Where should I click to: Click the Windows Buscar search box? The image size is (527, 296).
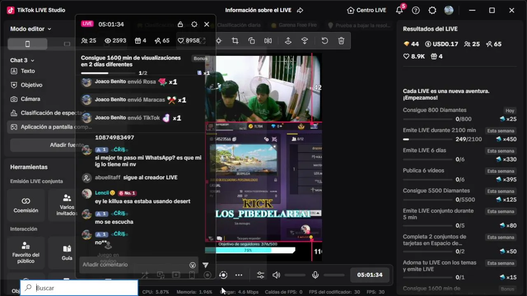[79, 288]
